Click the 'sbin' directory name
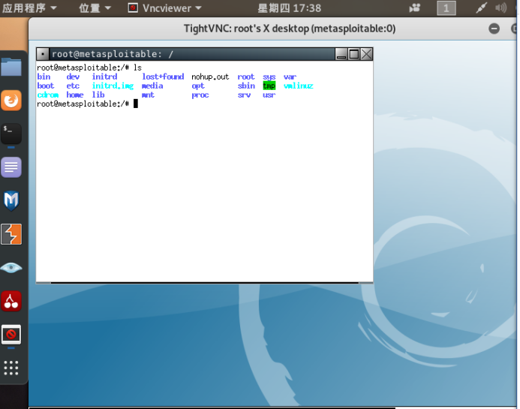The image size is (520, 409). 246,86
